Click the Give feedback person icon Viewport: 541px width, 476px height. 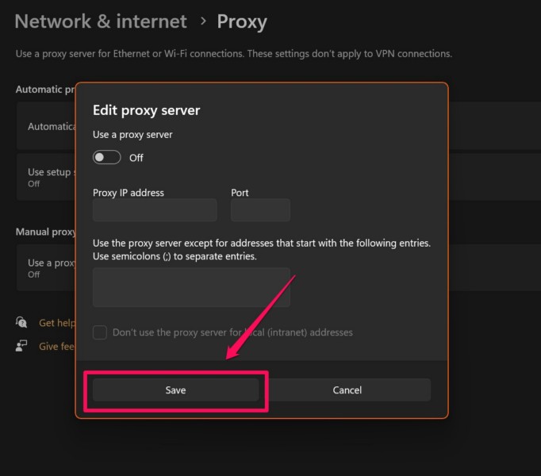[x=21, y=346]
